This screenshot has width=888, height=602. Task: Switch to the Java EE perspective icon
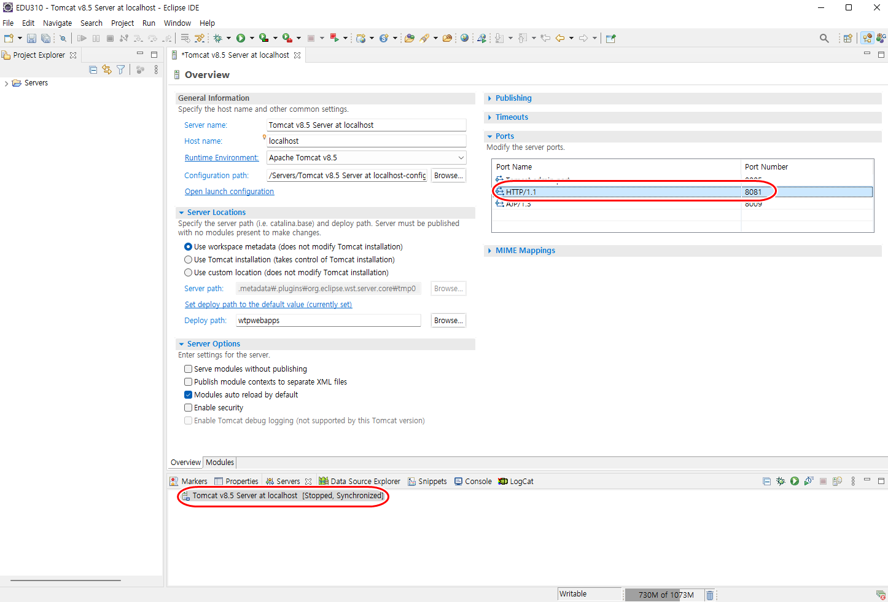(867, 38)
